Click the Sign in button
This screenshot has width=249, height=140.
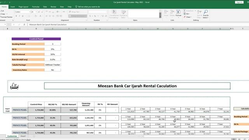pyautogui.click(x=239, y=2)
